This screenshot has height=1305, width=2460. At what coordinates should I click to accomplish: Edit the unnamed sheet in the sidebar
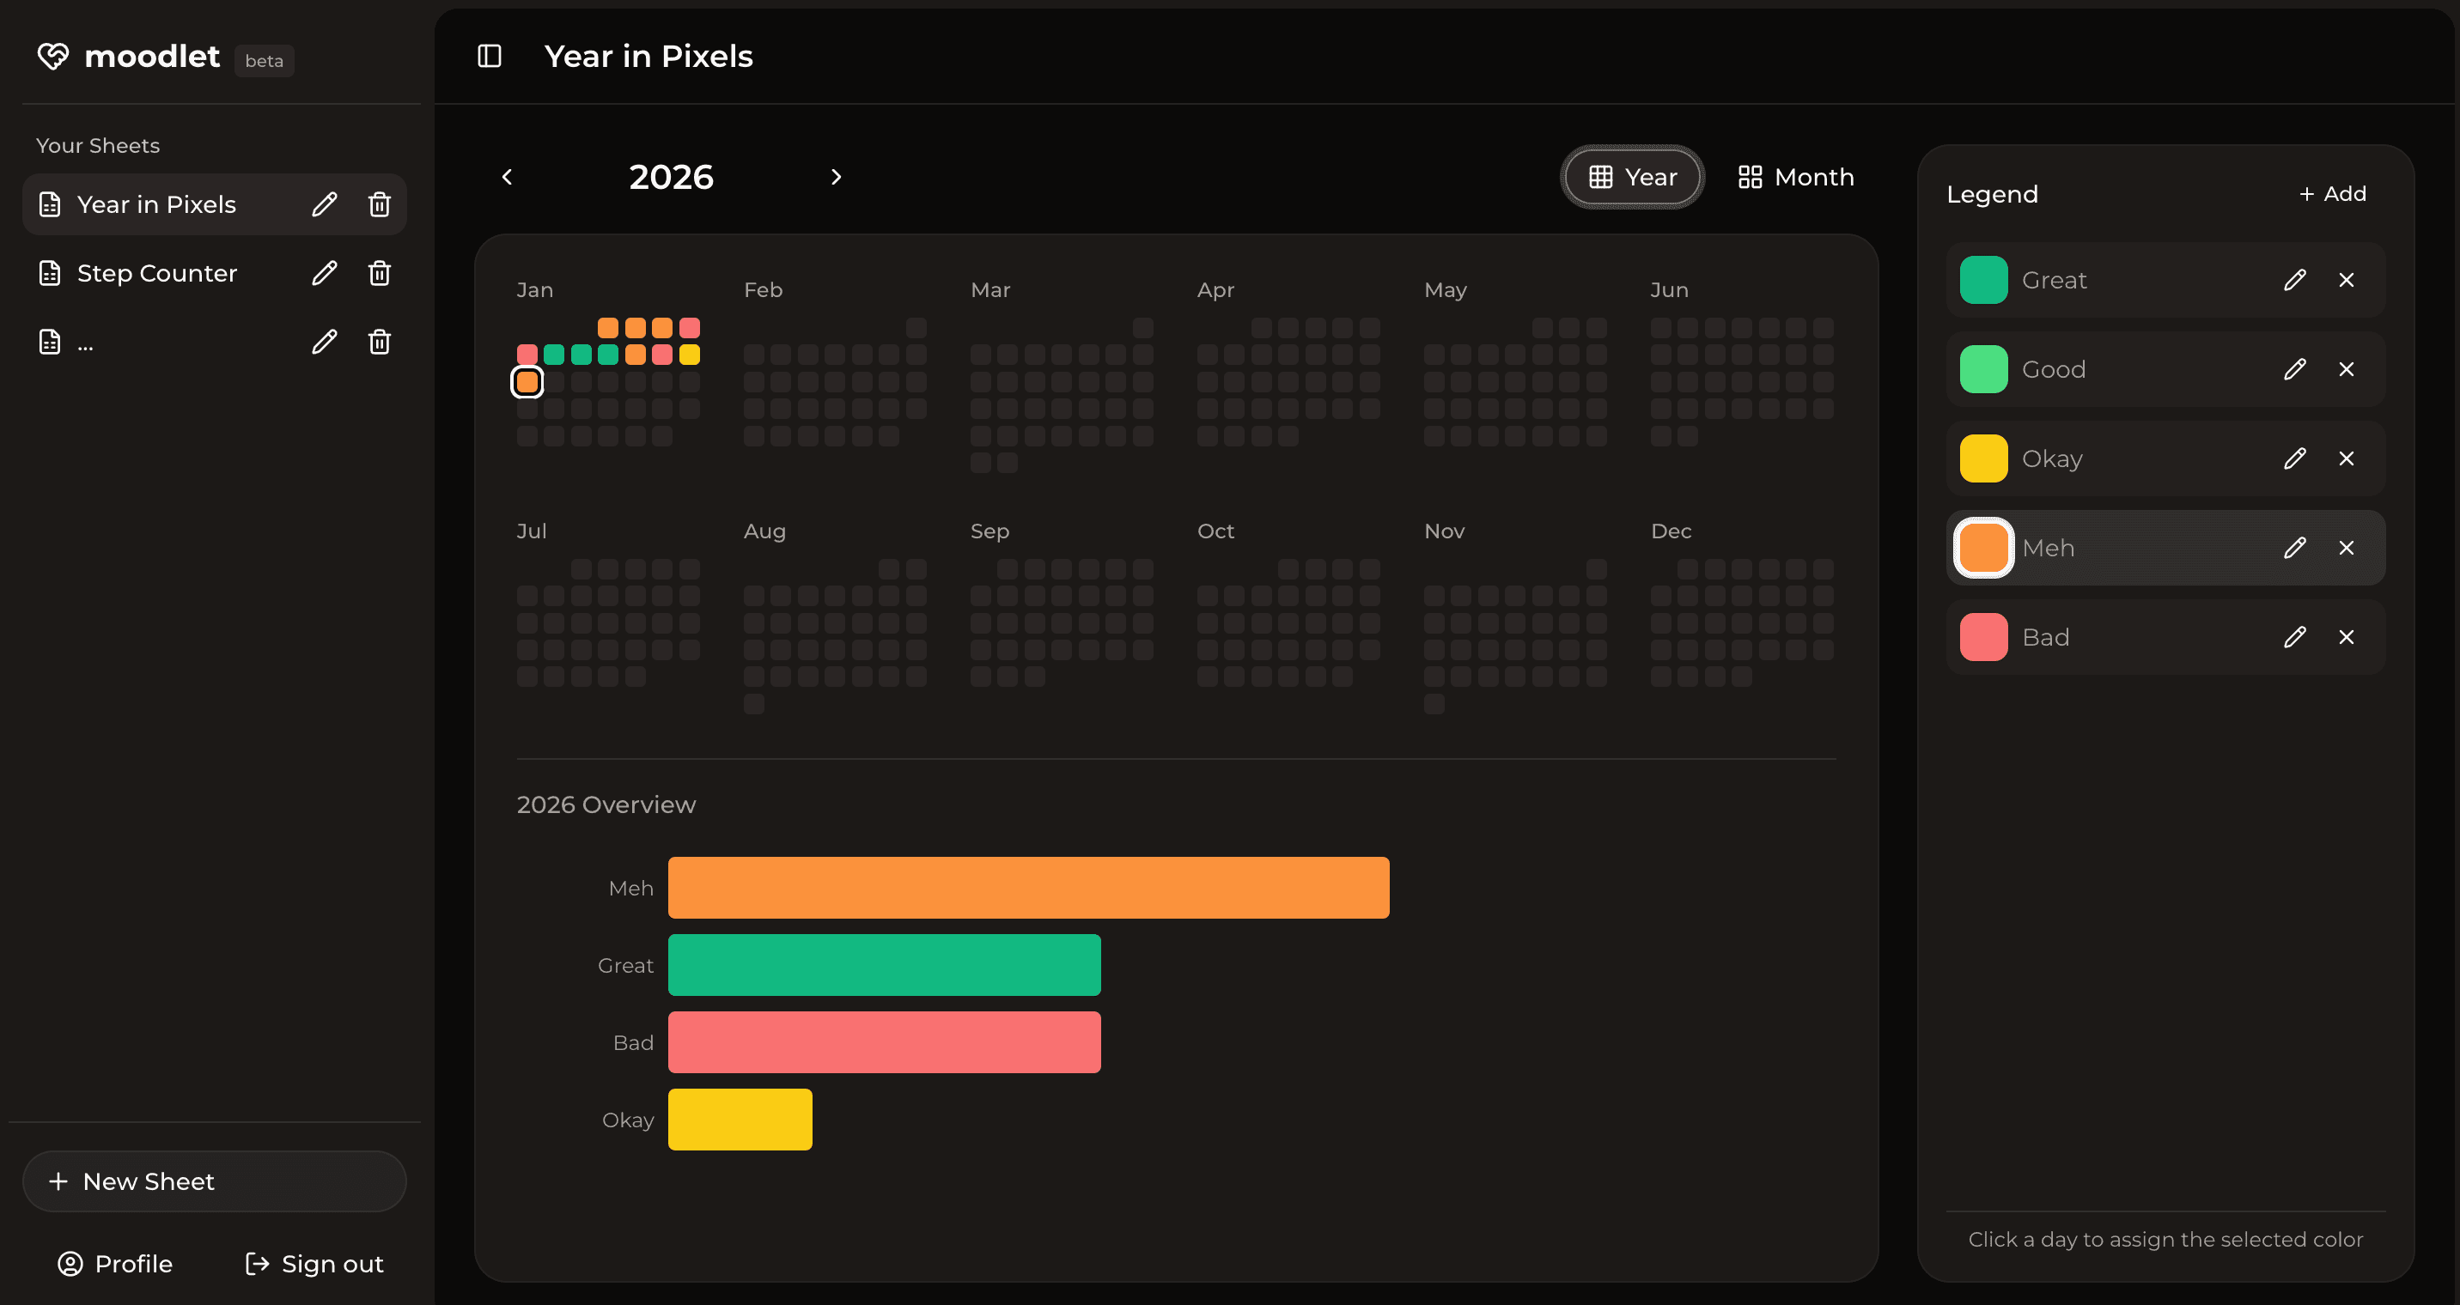point(325,341)
